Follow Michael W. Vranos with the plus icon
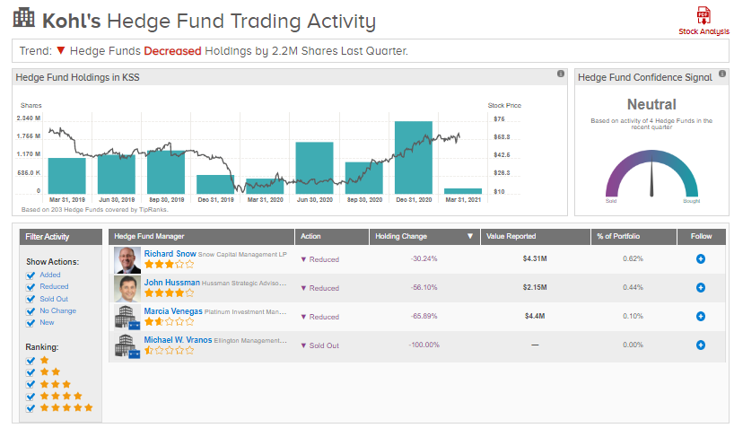The height and width of the screenshot is (428, 734). coord(700,345)
